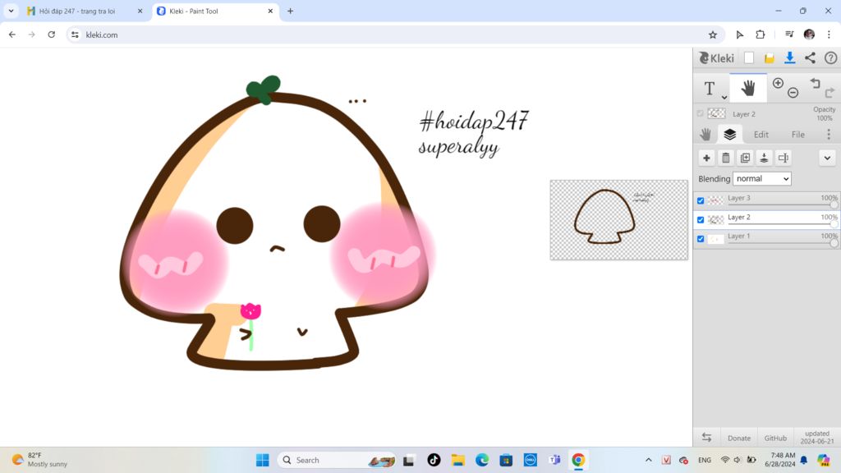Open the Donate link
This screenshot has width=841, height=473.
[x=738, y=439]
